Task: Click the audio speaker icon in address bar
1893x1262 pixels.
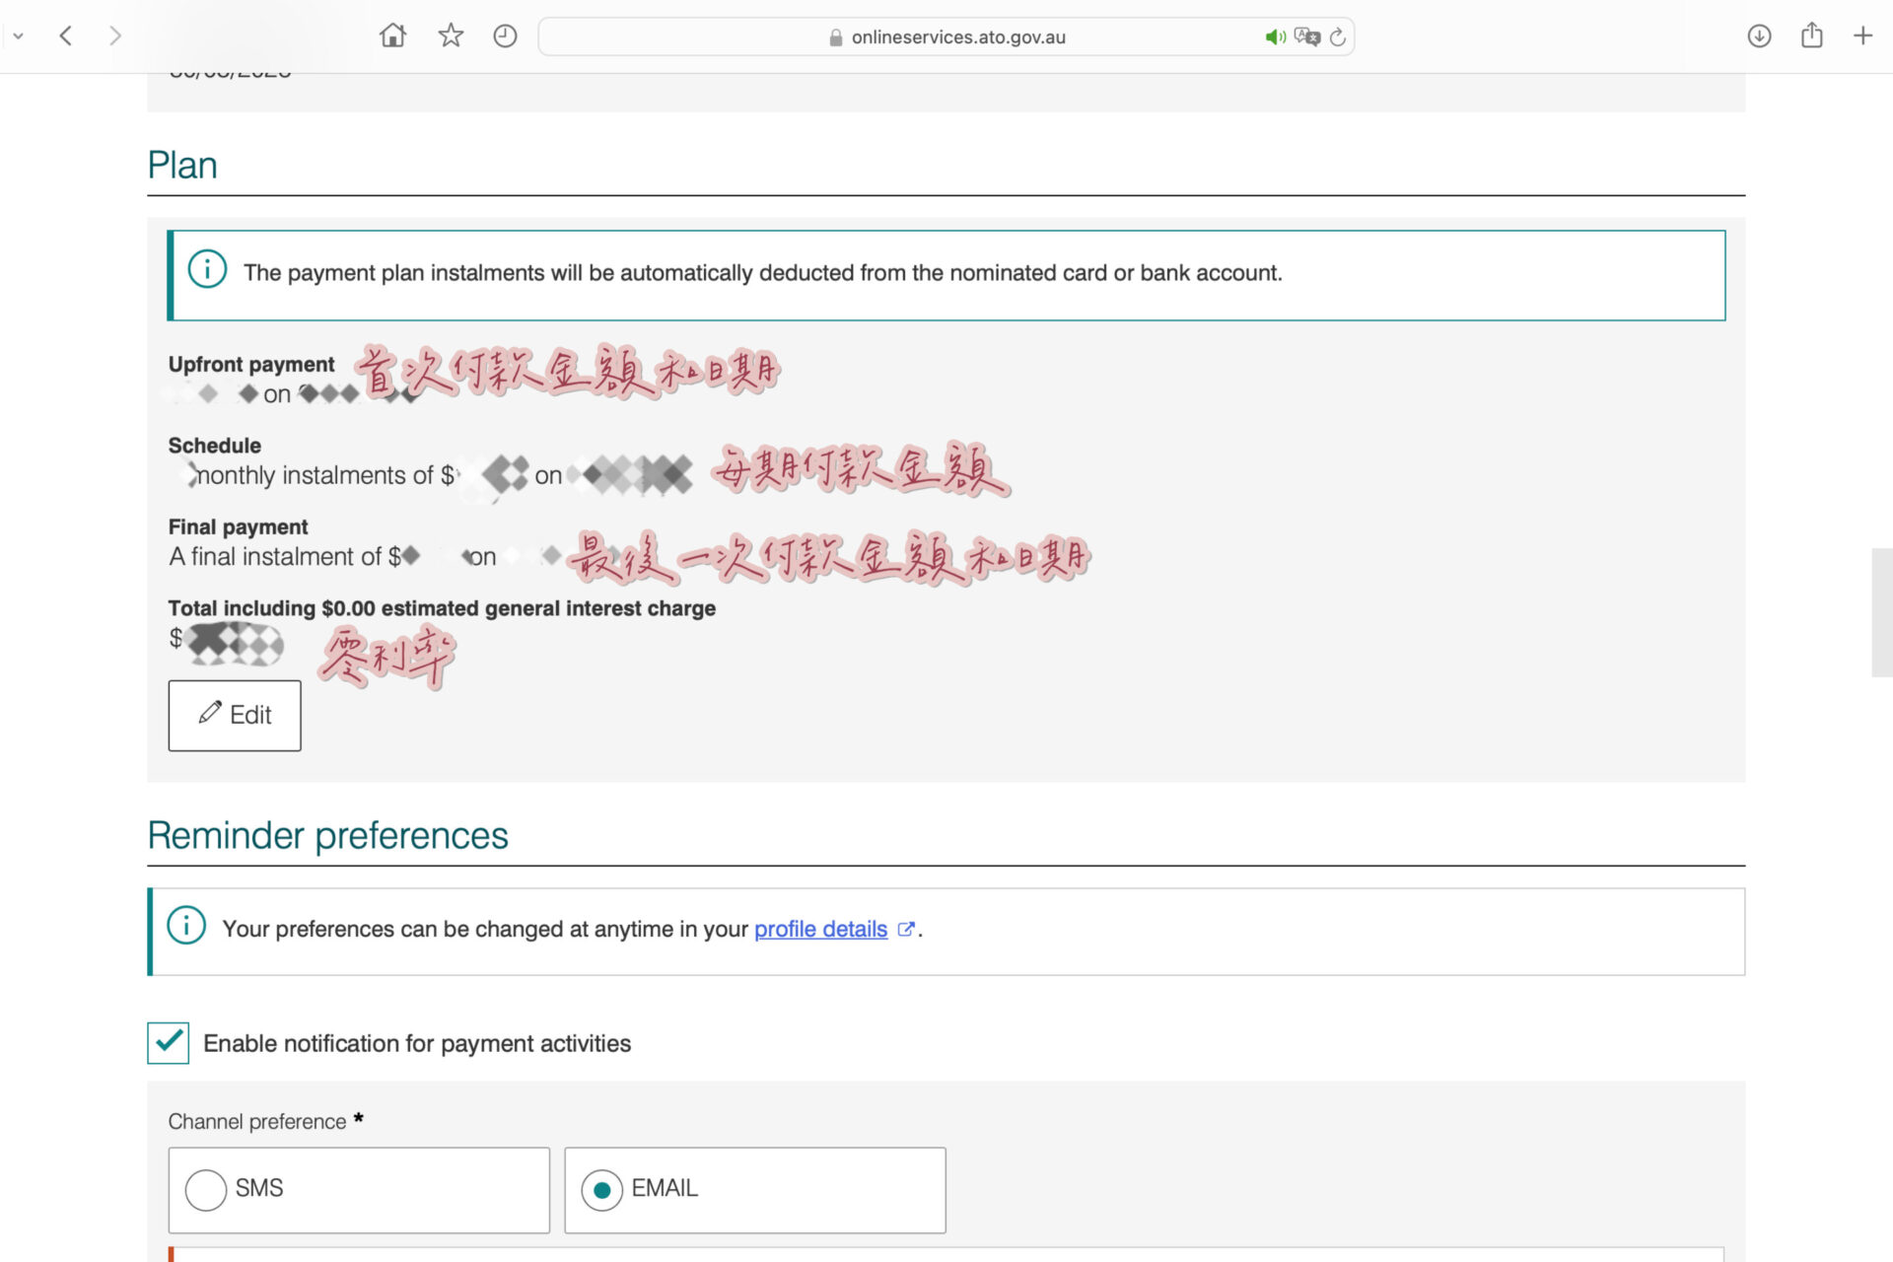Action: click(x=1275, y=37)
